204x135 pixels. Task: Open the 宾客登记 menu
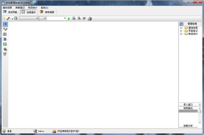[20, 8]
